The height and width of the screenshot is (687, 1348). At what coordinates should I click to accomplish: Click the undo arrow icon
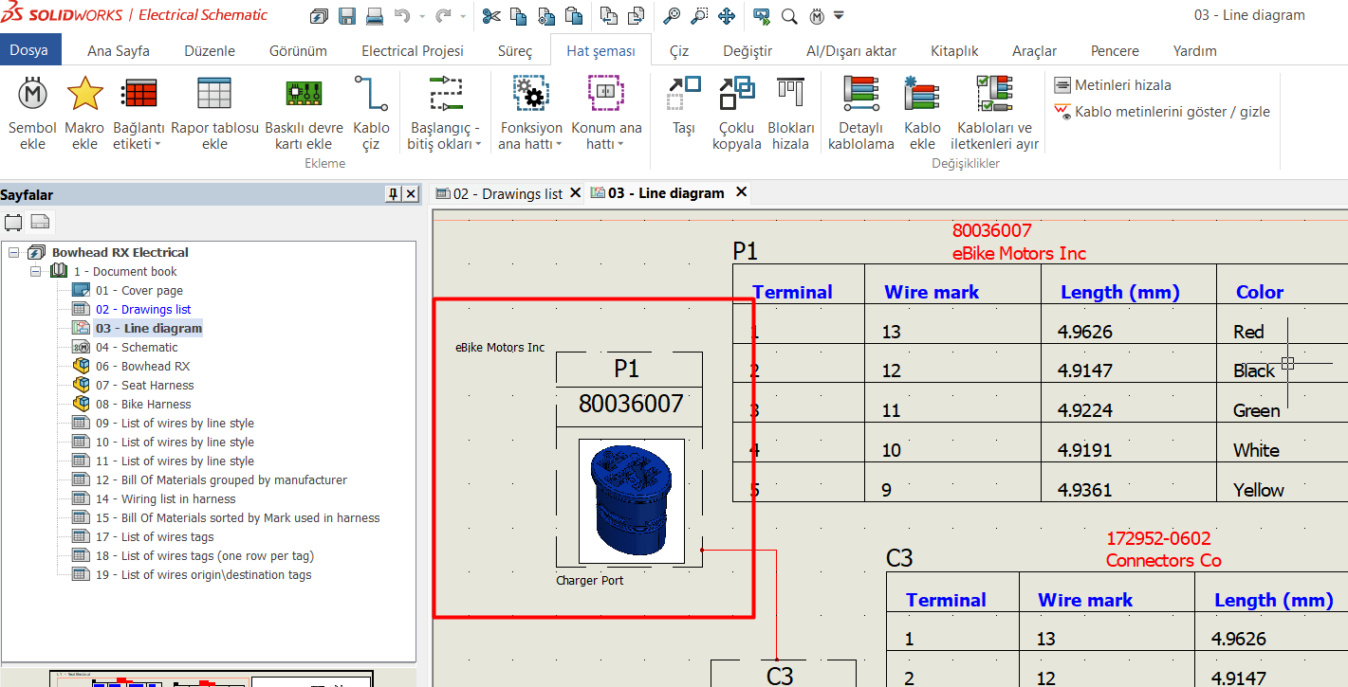tap(402, 16)
